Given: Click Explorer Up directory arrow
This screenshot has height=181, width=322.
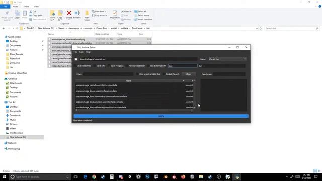Looking at the screenshot, I should click(x=17, y=28).
